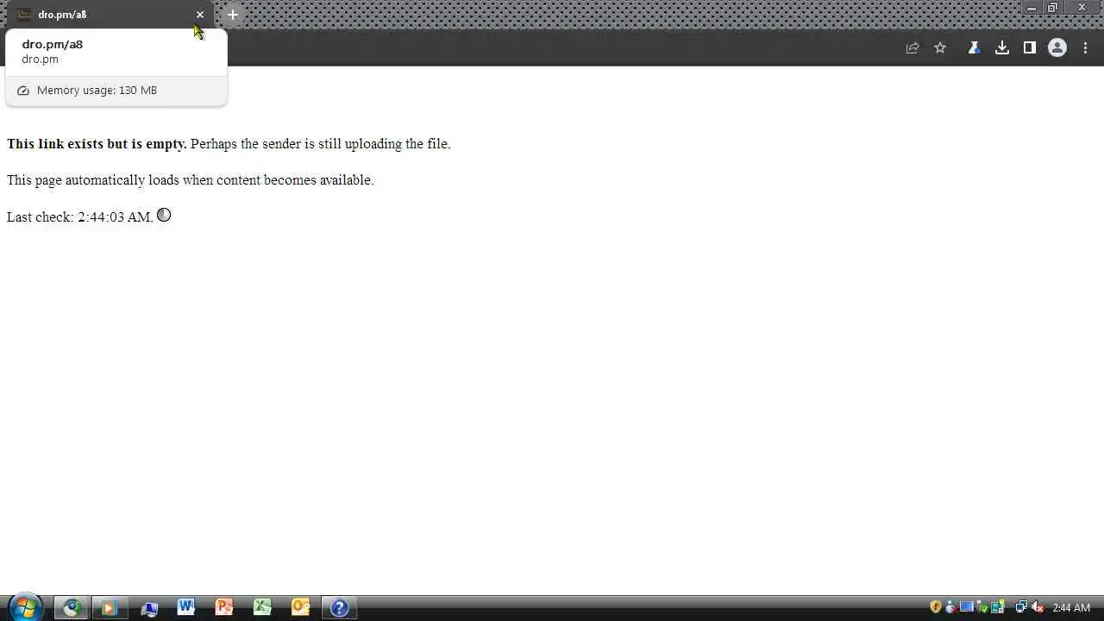
Task: Click the muted volume tray icon
Action: pos(1038,607)
